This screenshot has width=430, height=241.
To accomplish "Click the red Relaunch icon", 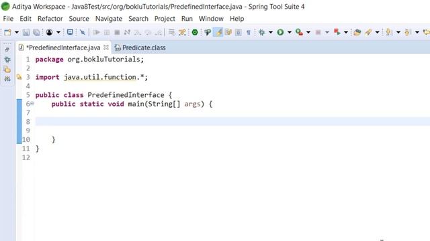I will click(337, 32).
